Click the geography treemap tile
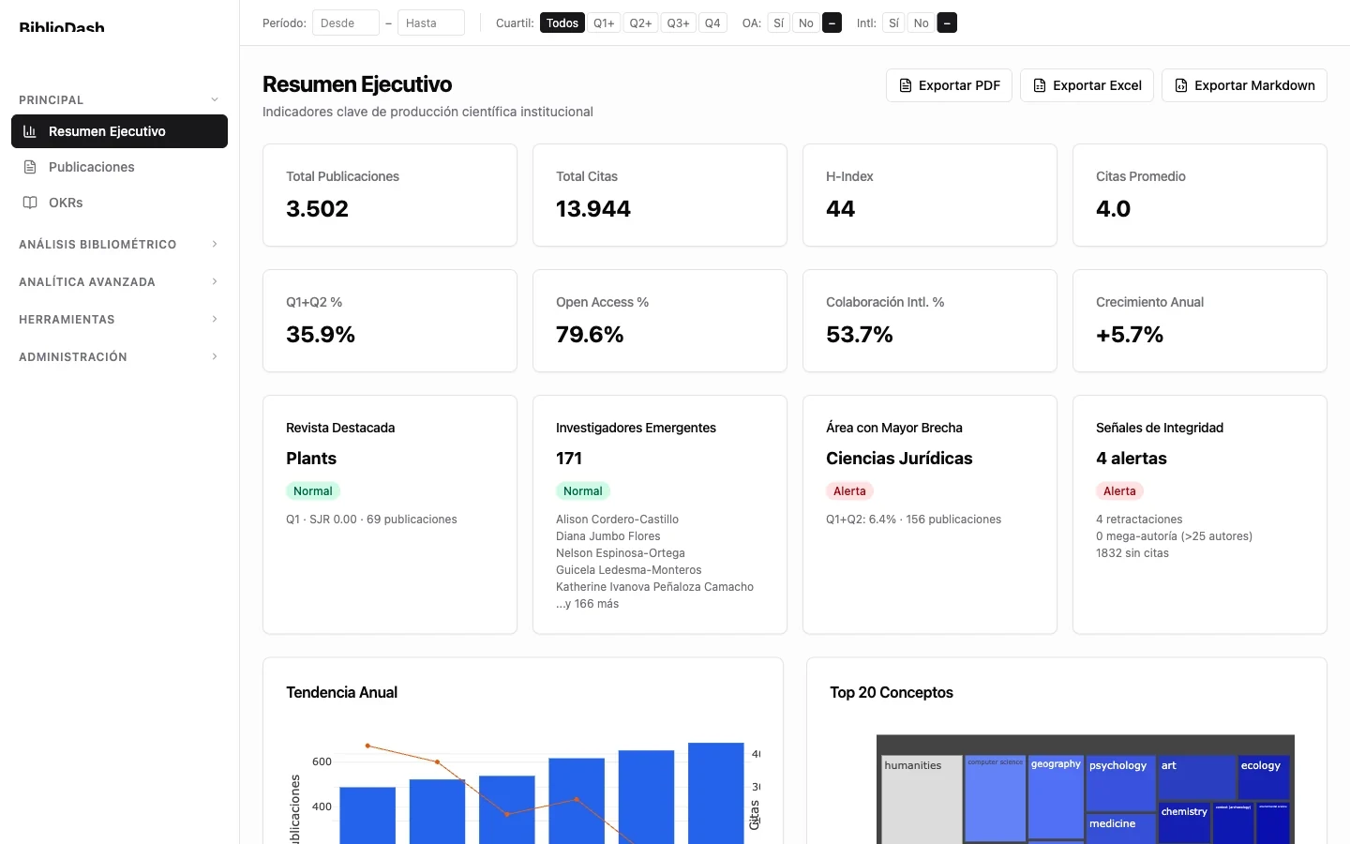The width and height of the screenshot is (1350, 844). tap(1056, 797)
